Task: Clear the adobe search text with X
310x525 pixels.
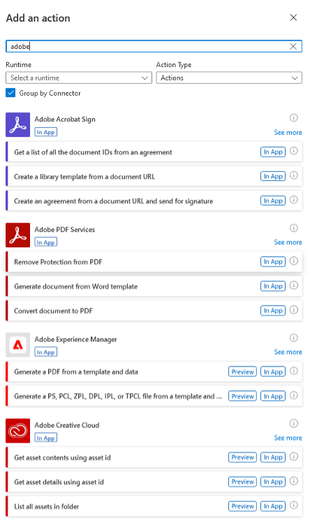Action: coord(293,46)
